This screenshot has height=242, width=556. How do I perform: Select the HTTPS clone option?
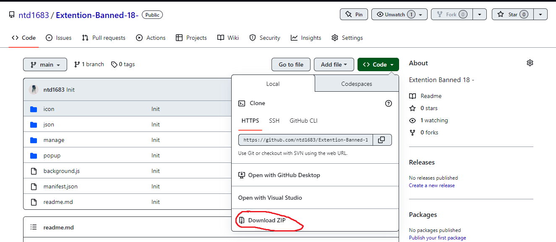point(250,121)
